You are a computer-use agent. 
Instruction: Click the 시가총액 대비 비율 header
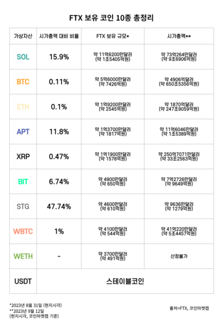(x=59, y=36)
